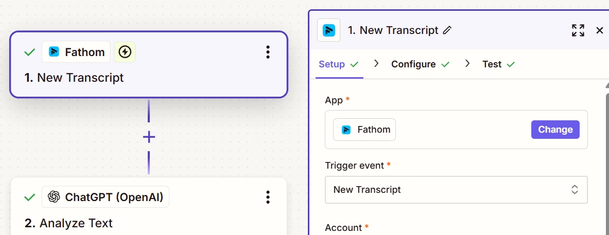Click the plus icon to add a step

coord(149,137)
